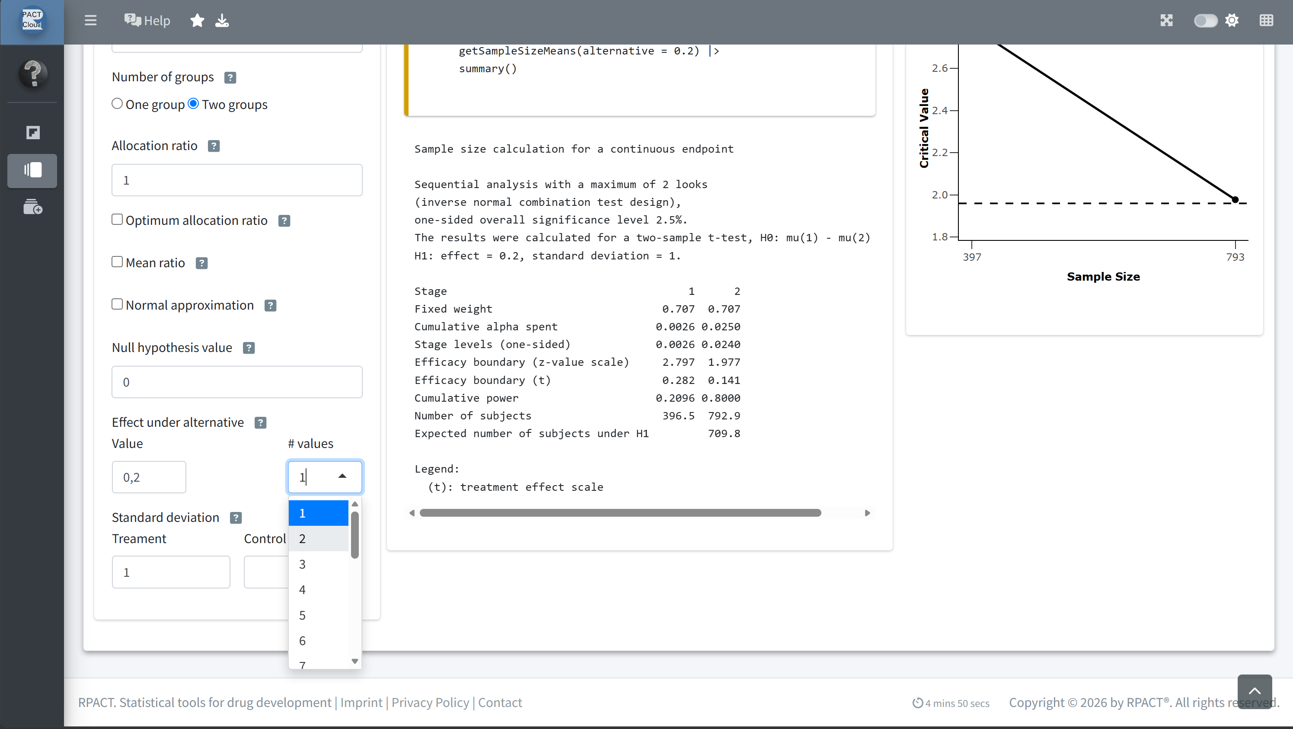1293x729 pixels.
Task: Open help for Normal approximation
Action: 271,305
